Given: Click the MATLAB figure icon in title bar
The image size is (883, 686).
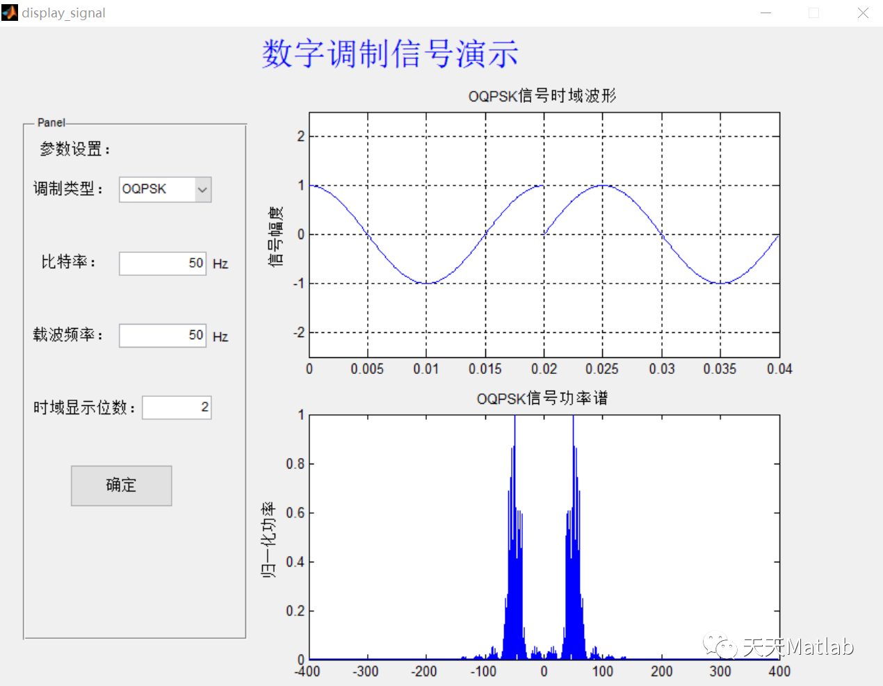Looking at the screenshot, I should (x=9, y=13).
